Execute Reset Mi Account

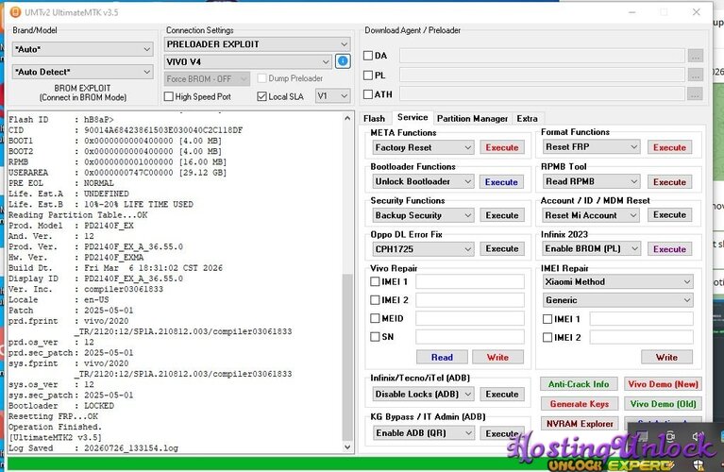click(669, 214)
